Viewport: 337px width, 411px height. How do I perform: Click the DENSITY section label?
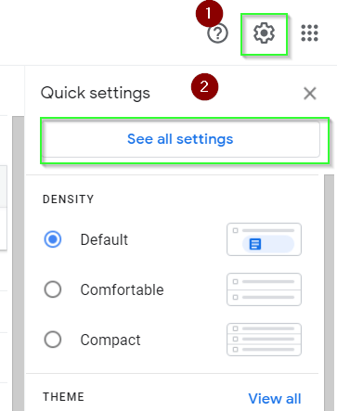coord(68,199)
